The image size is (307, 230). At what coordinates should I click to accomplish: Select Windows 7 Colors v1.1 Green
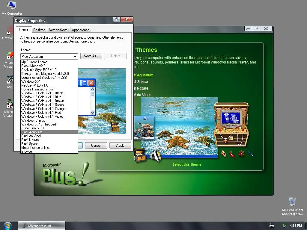point(49,105)
